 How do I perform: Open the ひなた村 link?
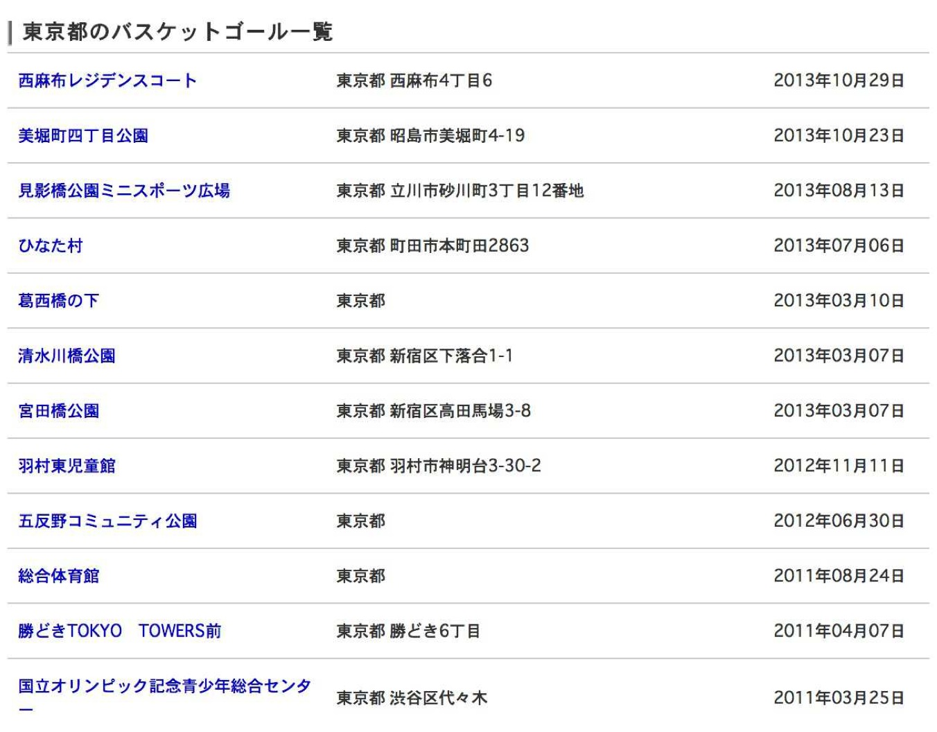[51, 245]
